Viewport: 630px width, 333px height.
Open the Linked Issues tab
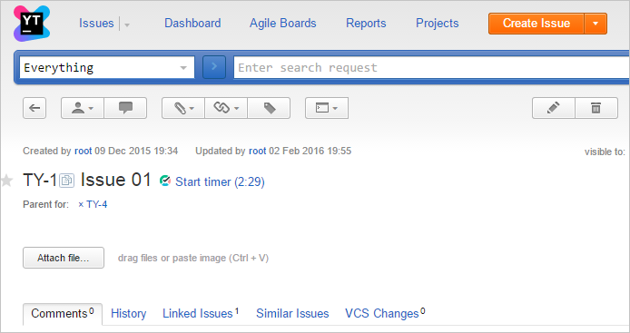[x=201, y=313]
